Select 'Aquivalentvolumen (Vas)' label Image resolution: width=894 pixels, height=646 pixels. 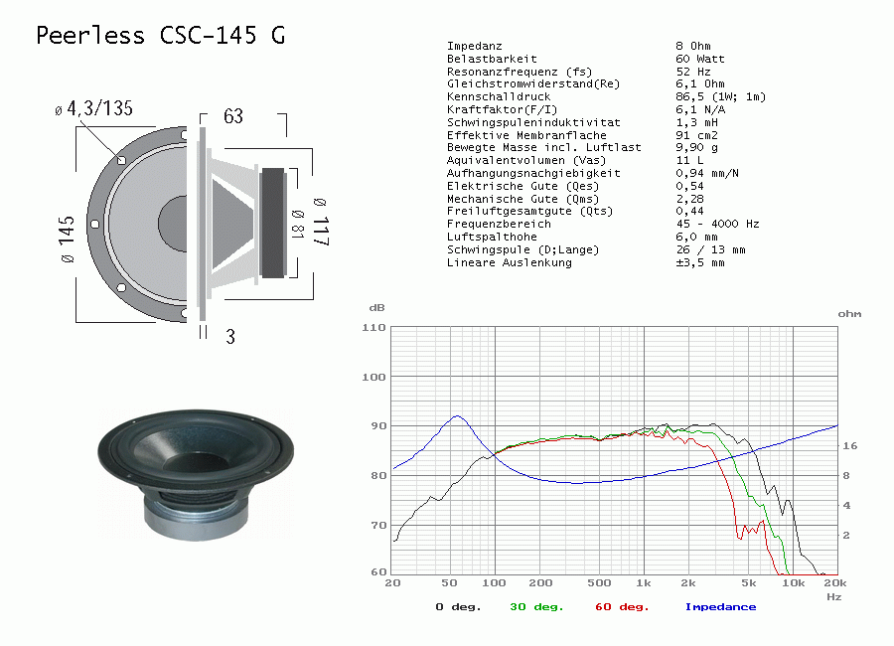tap(526, 160)
